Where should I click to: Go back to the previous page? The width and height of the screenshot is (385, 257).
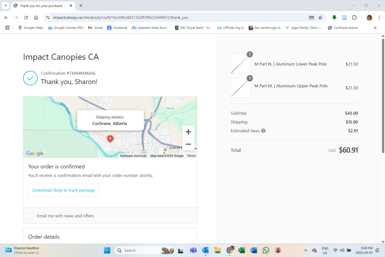(x=6, y=17)
